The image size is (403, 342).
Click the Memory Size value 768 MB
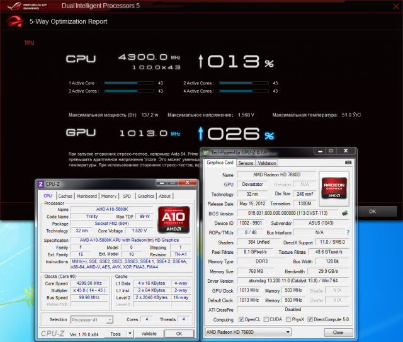(256, 271)
